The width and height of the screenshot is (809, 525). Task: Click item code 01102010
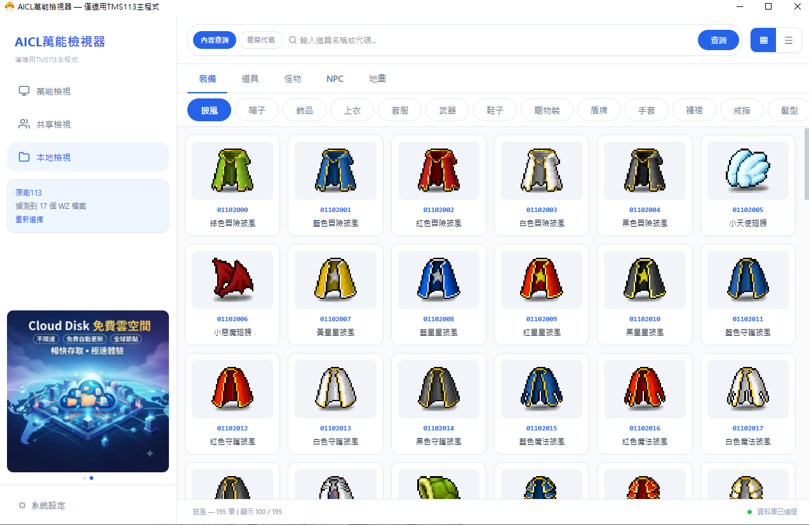(x=645, y=319)
